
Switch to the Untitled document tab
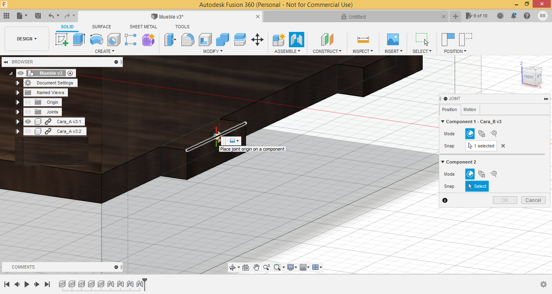357,17
